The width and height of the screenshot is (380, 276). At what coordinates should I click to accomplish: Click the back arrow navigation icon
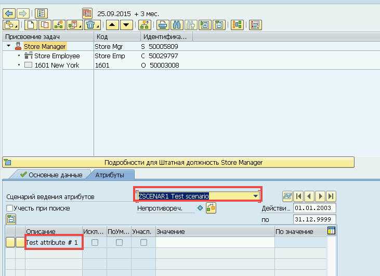9,13
